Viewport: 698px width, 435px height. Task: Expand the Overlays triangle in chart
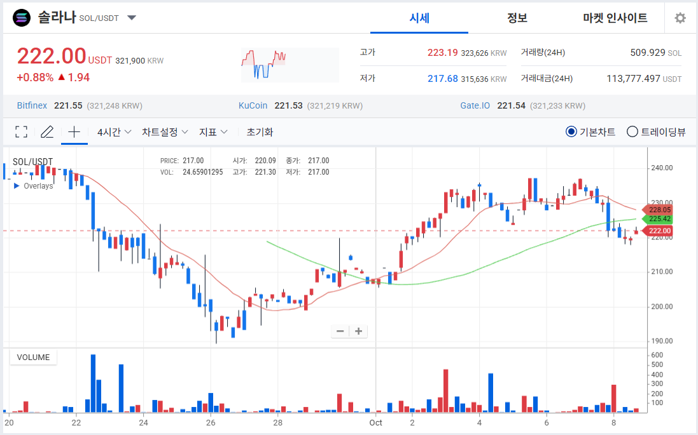point(17,186)
